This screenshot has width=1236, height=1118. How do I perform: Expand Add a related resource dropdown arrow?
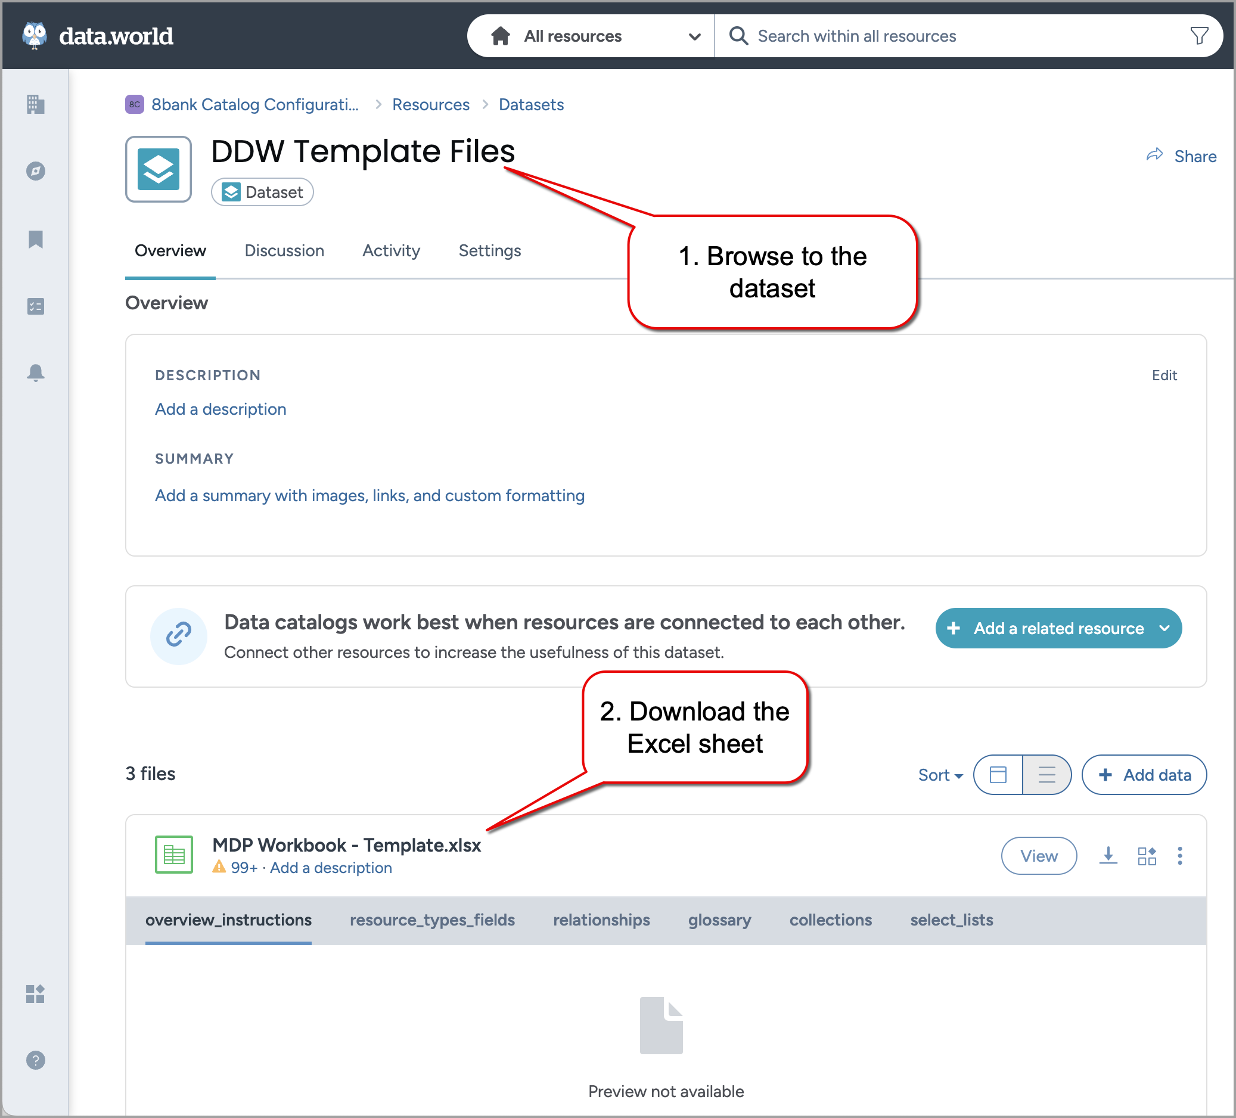pyautogui.click(x=1164, y=628)
